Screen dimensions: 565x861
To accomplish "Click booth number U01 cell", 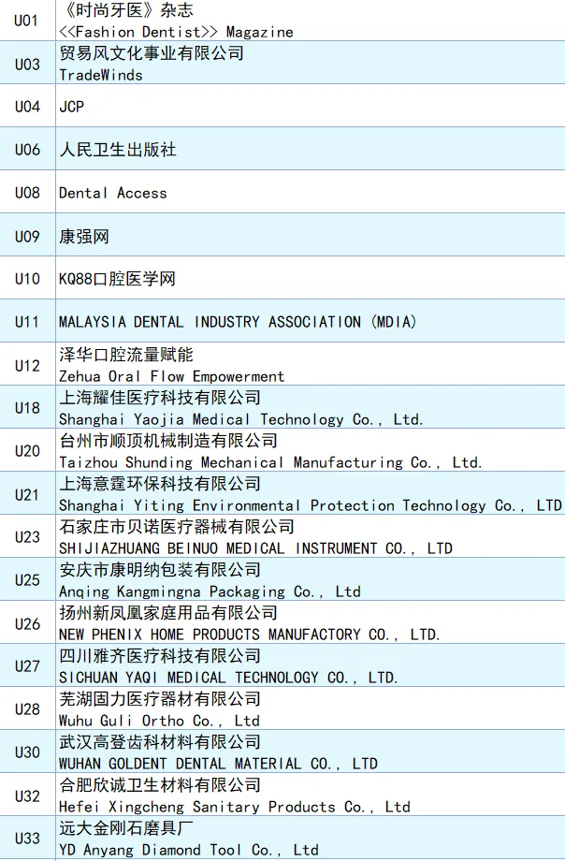I will click(x=27, y=21).
